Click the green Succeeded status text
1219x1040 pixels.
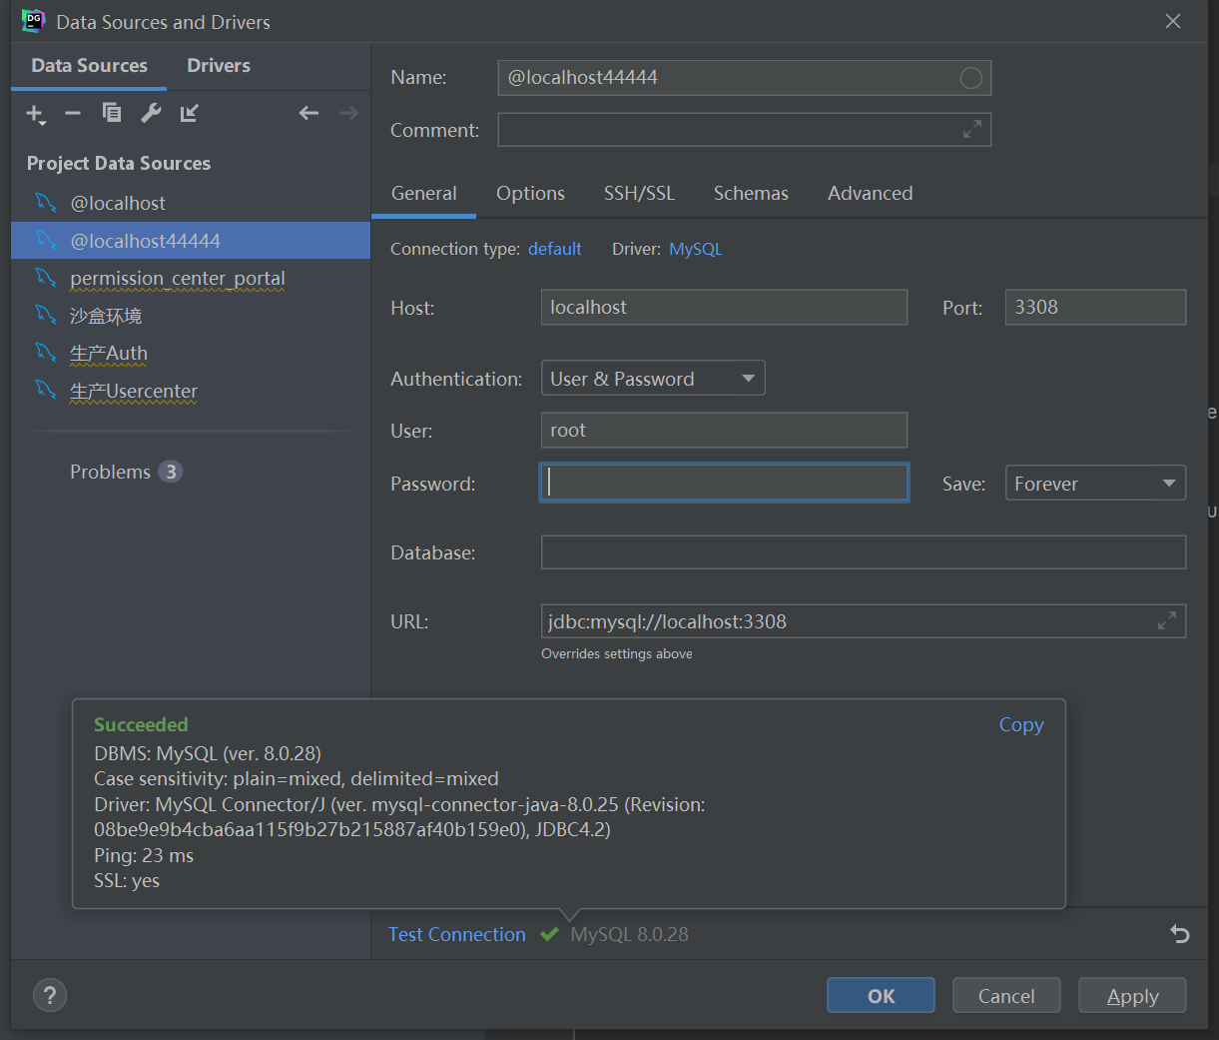point(141,725)
